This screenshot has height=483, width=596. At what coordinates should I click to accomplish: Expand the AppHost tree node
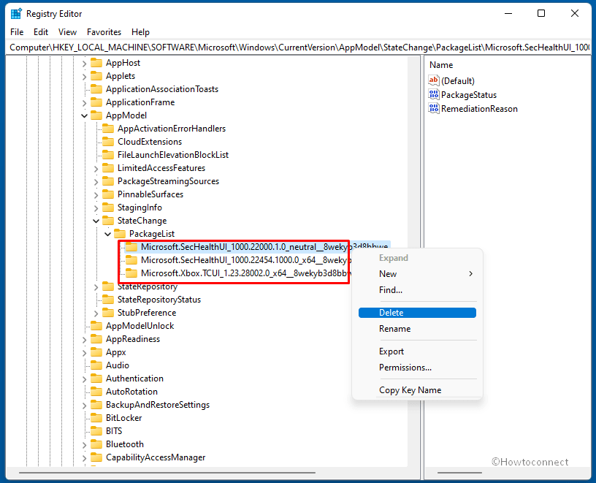tap(85, 63)
